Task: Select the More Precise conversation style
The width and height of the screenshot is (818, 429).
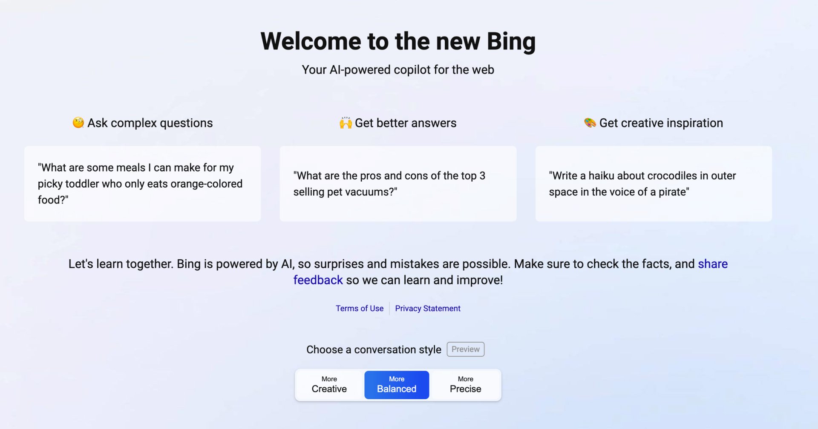Action: (x=465, y=384)
